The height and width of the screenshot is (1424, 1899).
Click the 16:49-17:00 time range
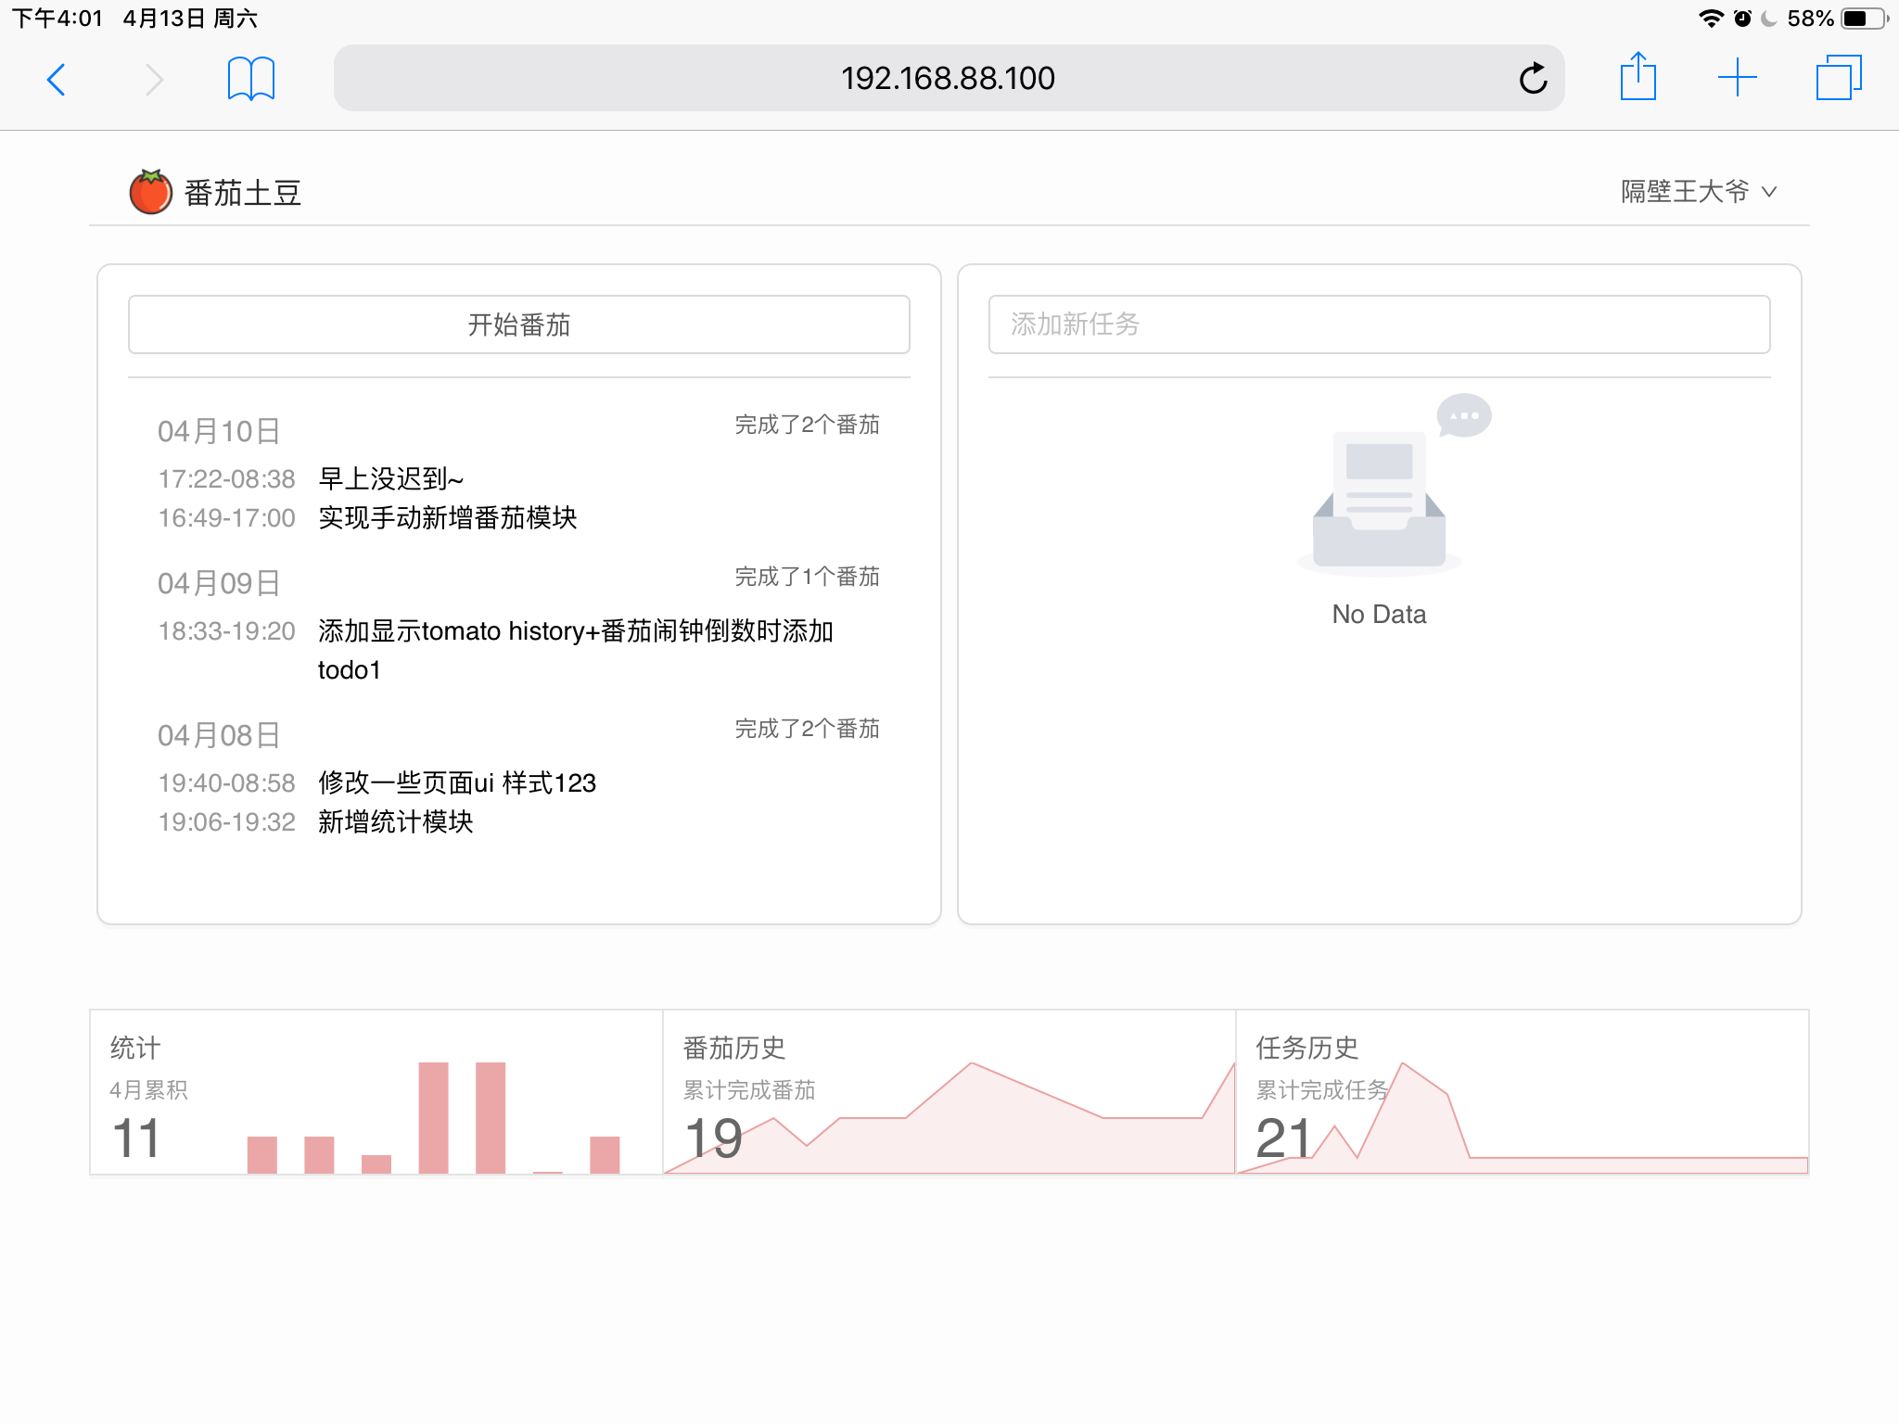point(226,518)
